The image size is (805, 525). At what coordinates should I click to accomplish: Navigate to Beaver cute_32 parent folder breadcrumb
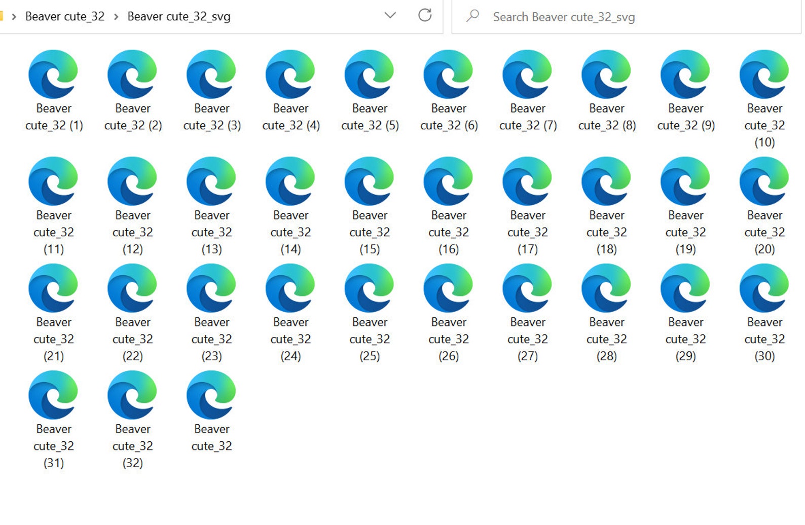click(x=65, y=17)
